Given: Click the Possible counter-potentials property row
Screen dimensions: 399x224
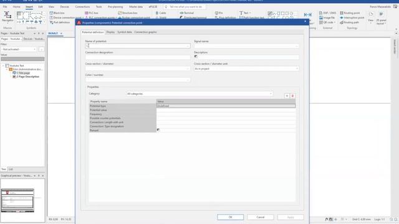Looking at the screenshot, I should click(193, 118).
